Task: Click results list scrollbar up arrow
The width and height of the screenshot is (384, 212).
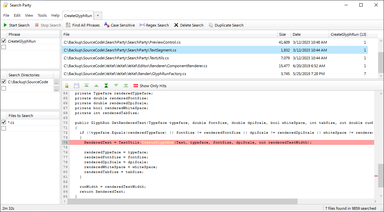Action: pyautogui.click(x=381, y=41)
